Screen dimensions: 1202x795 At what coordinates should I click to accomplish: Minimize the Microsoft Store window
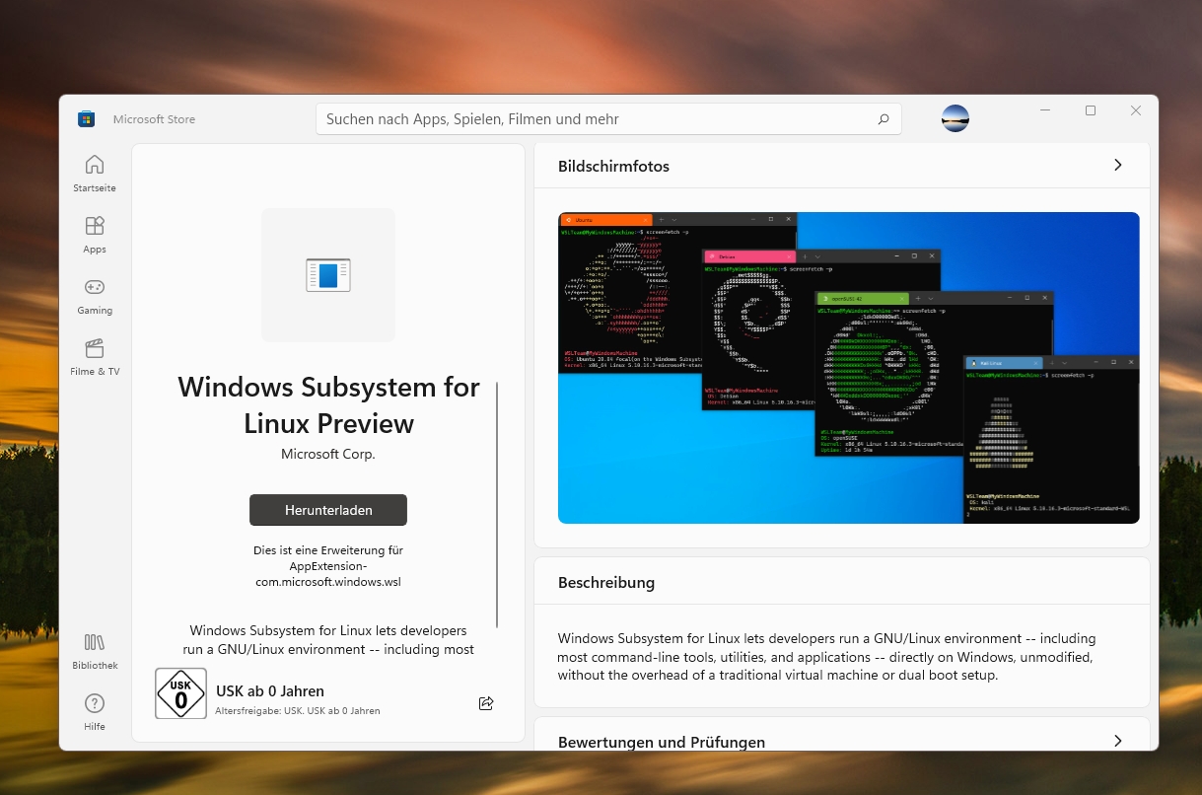point(1045,110)
